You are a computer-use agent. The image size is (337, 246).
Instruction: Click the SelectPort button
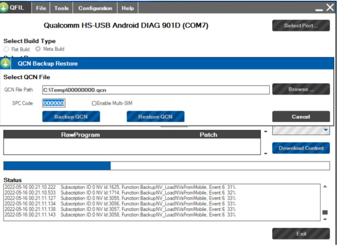point(301,25)
